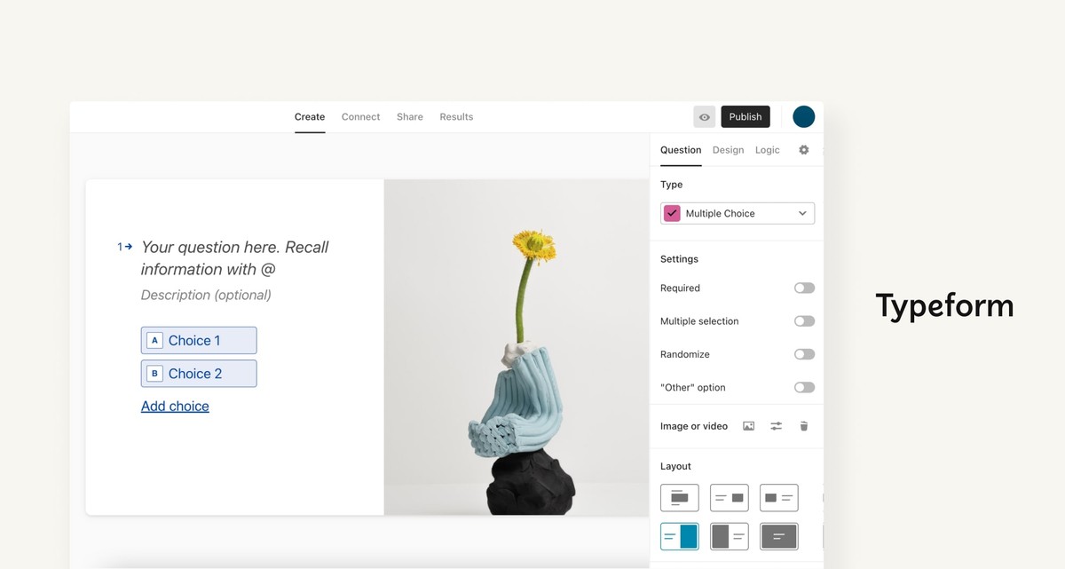The height and width of the screenshot is (569, 1065).
Task: Click the question title text field
Action: pos(235,258)
